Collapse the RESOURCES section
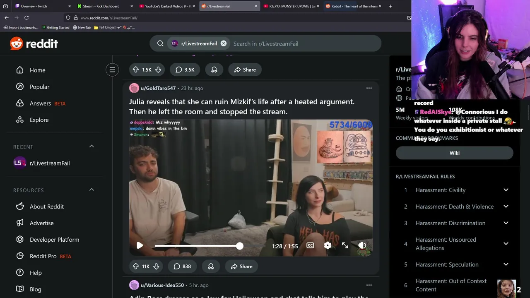 (92, 190)
